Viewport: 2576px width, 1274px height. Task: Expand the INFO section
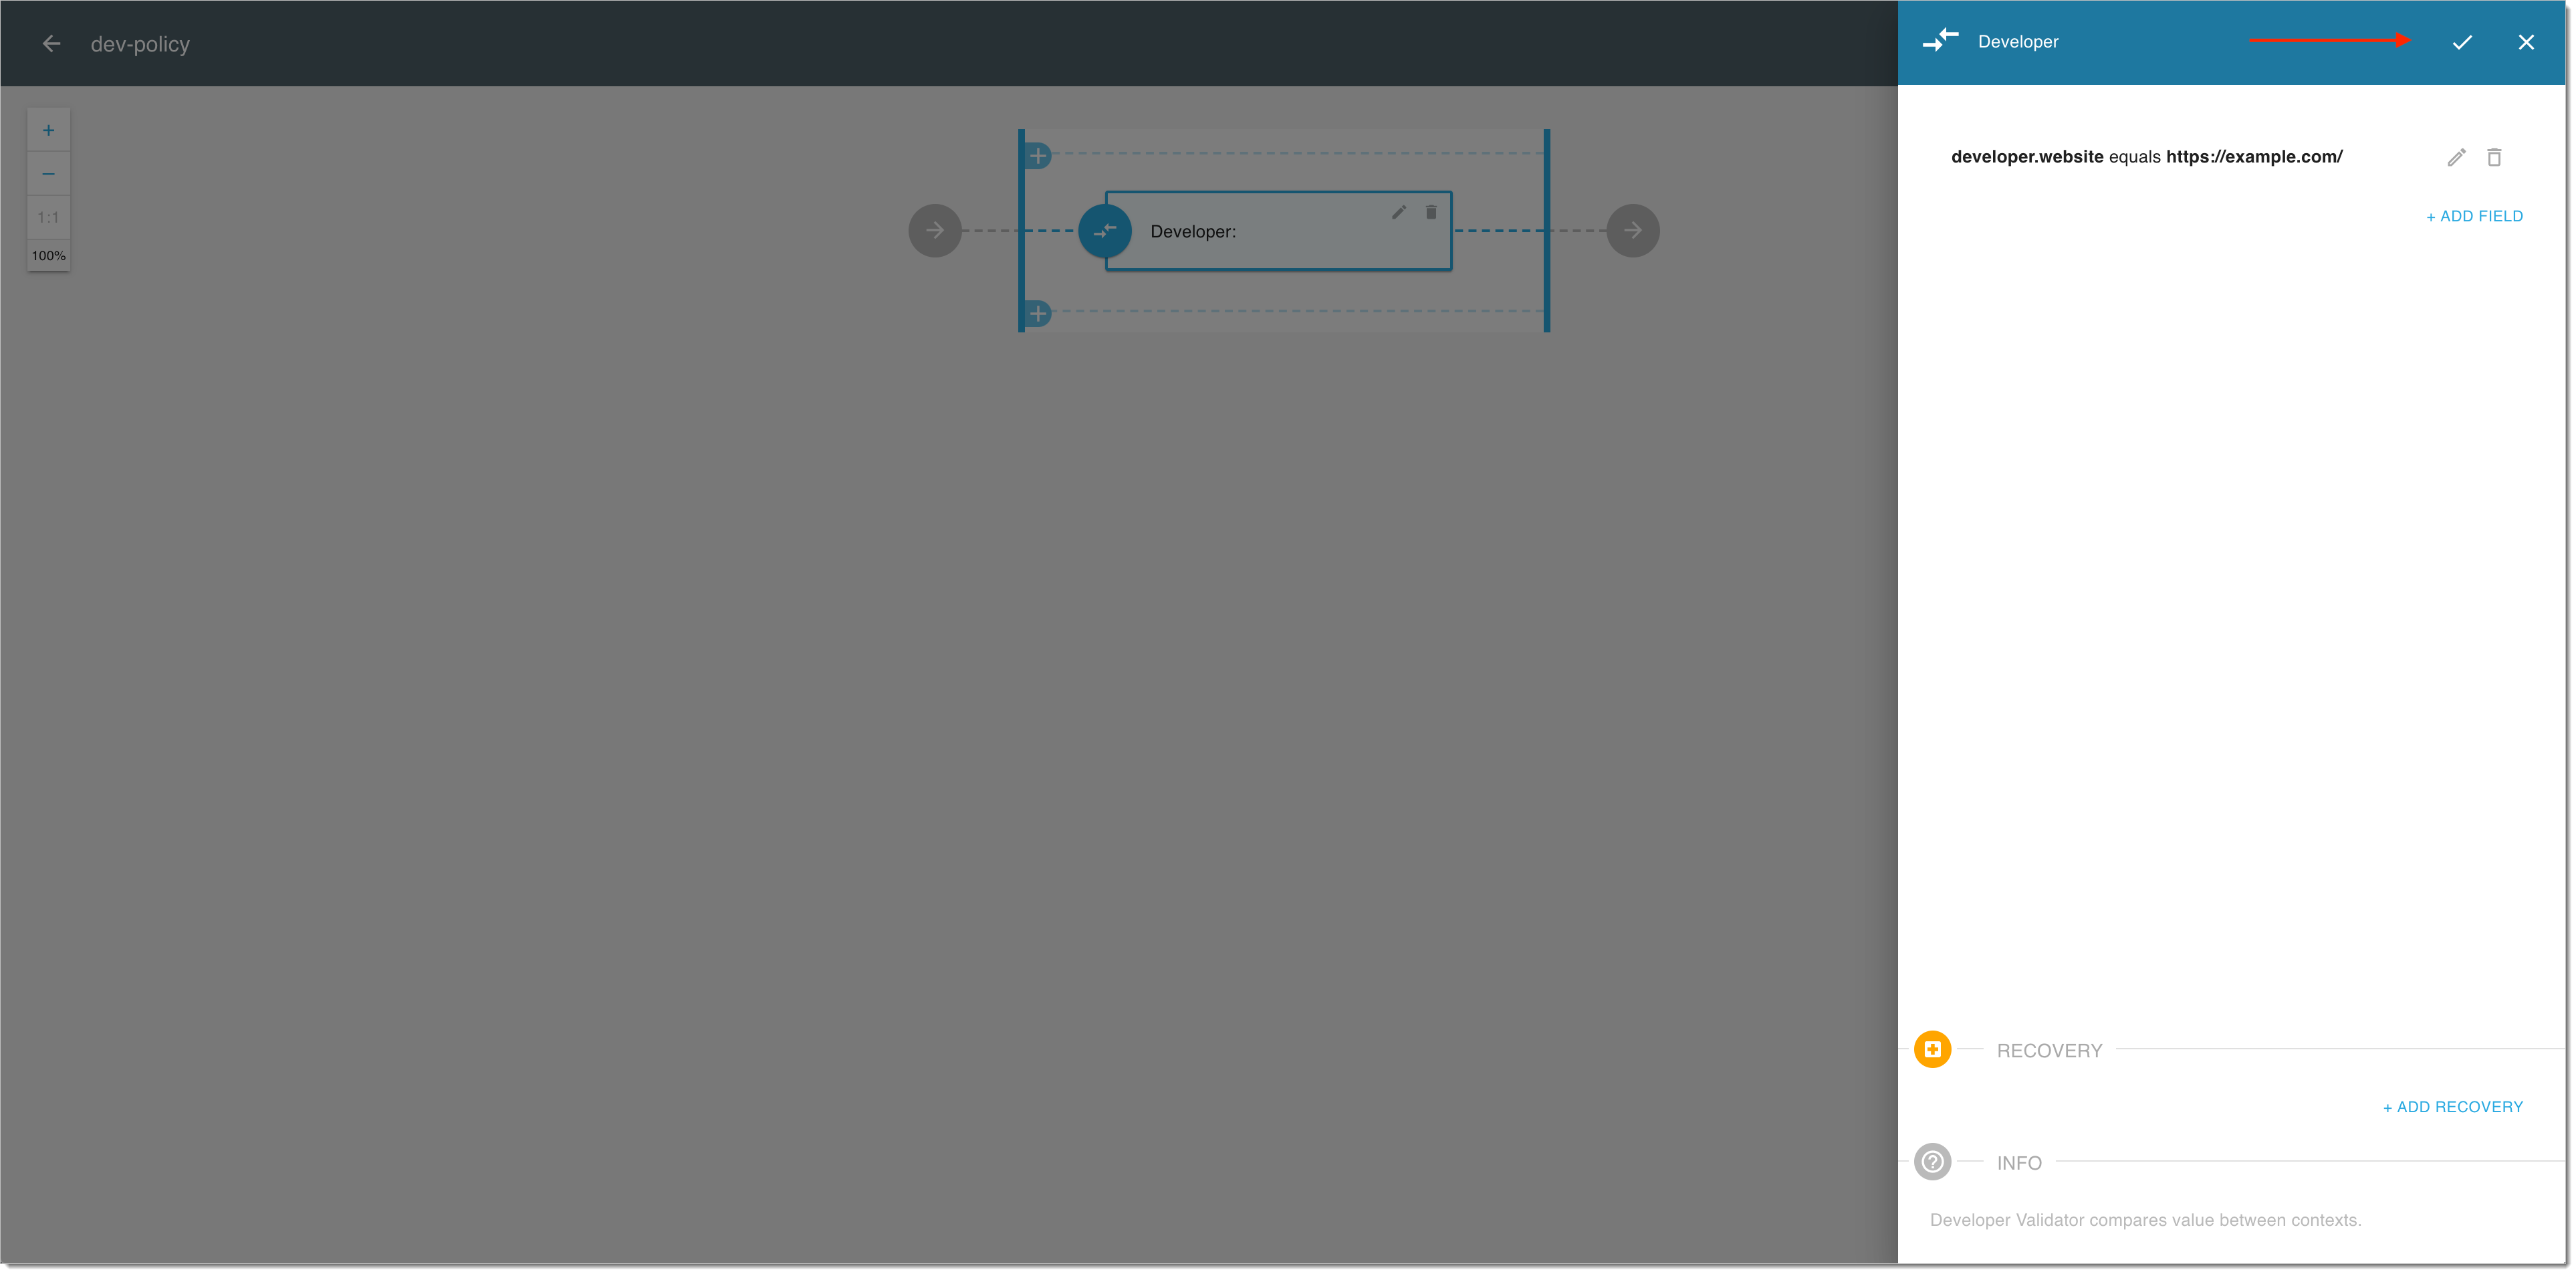coord(2019,1162)
